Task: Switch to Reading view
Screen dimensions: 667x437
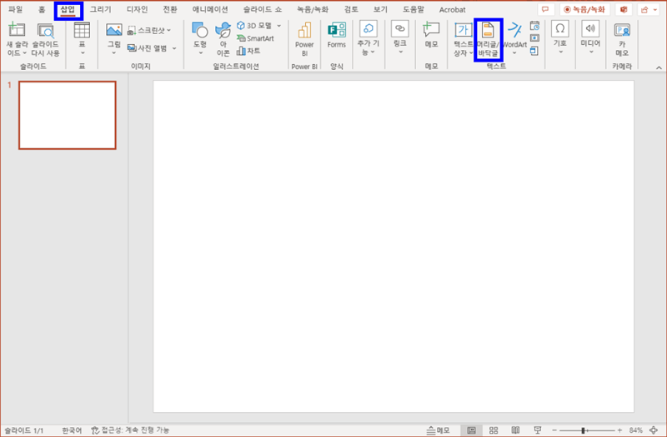Action: coord(515,430)
